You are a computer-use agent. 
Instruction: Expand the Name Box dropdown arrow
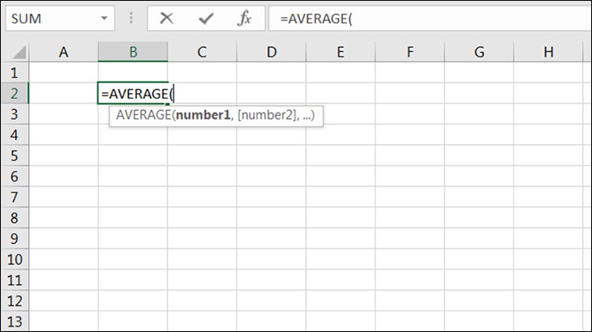pyautogui.click(x=104, y=18)
